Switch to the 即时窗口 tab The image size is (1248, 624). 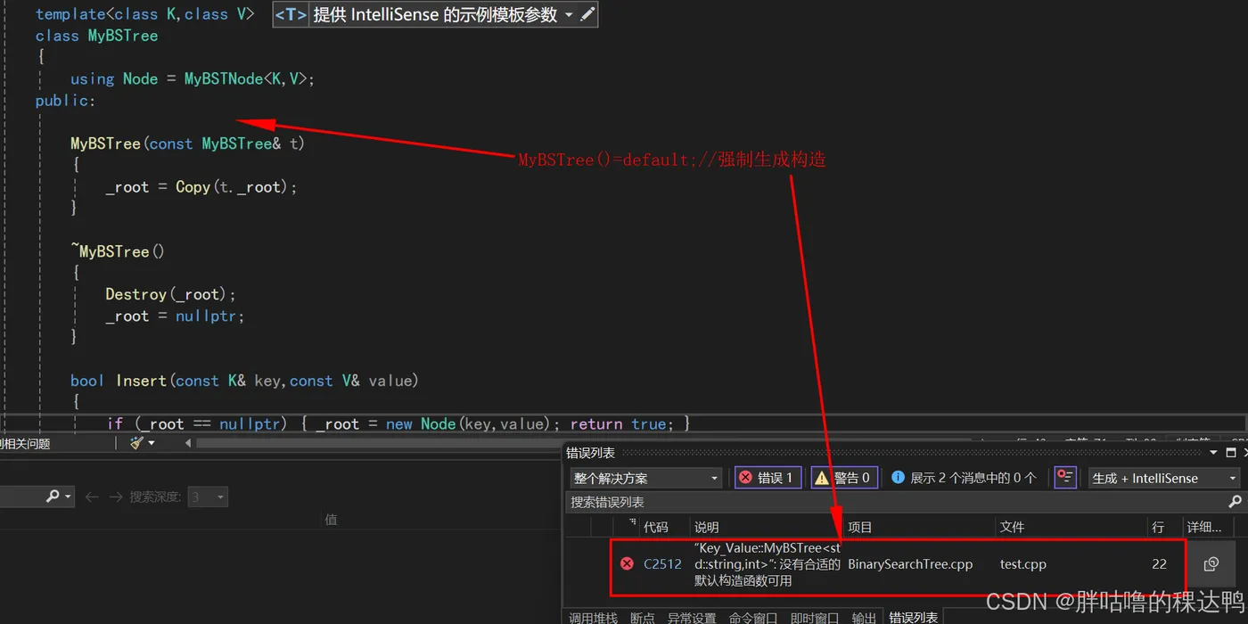pos(814,617)
